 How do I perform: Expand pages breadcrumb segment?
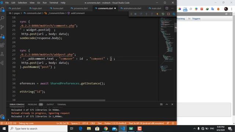pyautogui.click(x=17, y=13)
